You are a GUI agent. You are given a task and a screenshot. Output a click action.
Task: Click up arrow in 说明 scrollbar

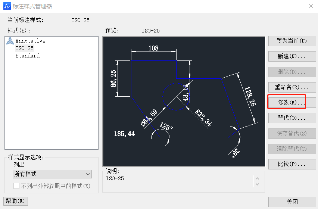click(258, 179)
